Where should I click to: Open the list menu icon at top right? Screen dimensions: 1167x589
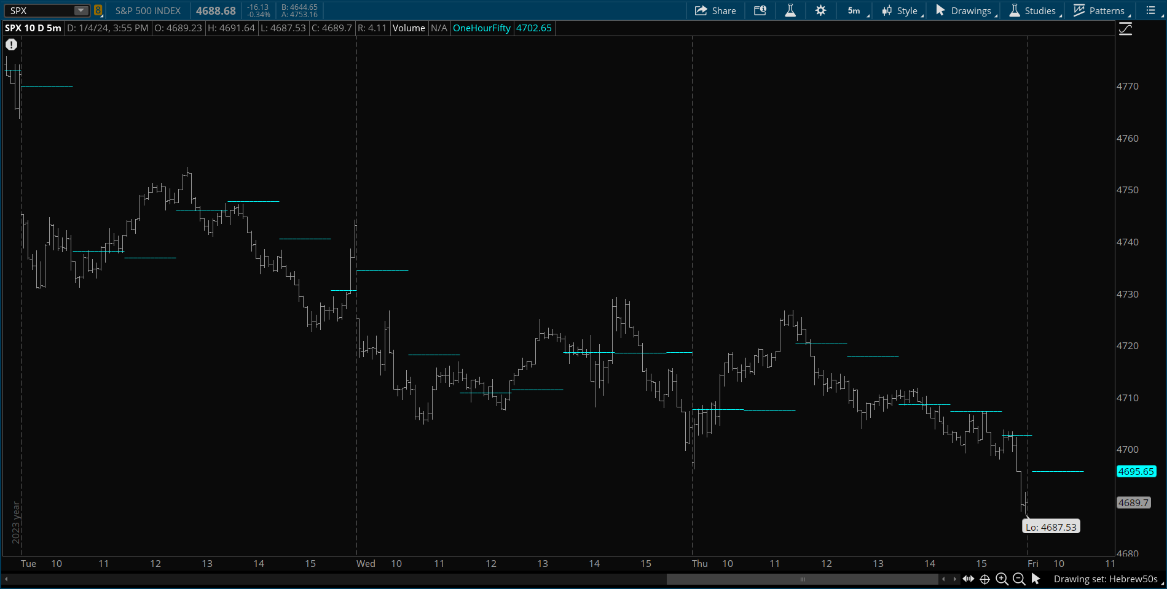tap(1150, 10)
